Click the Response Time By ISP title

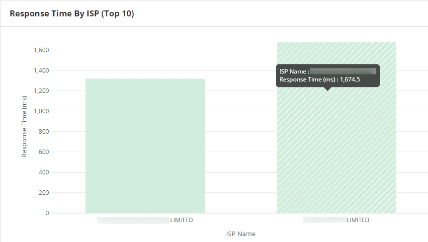[72, 13]
